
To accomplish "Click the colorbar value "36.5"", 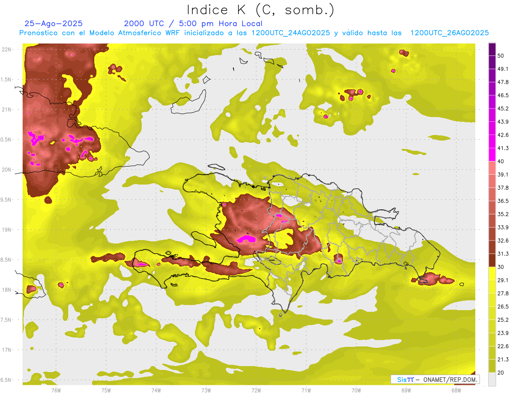I will tap(503, 201).
